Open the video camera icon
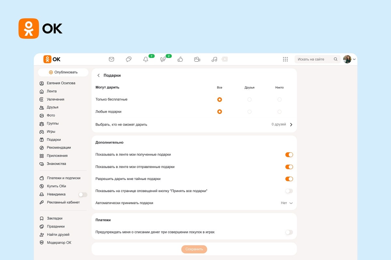 tap(197, 59)
